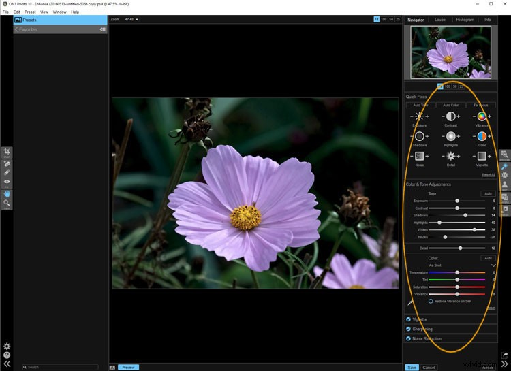Screen dimensions: 511x371
Task: Switch to the Loupe tab
Action: (x=440, y=20)
